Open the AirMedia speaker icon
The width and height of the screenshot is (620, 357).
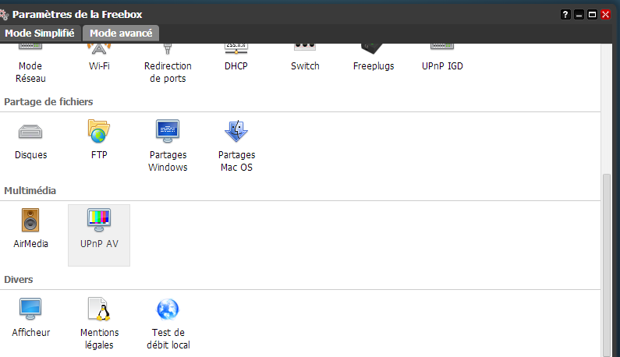coord(30,220)
